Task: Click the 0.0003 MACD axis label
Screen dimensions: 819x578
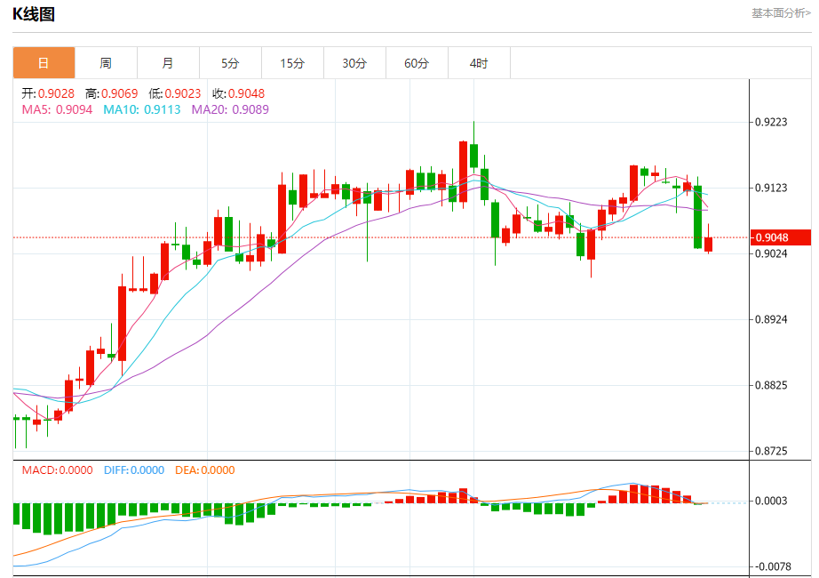Action: (771, 502)
